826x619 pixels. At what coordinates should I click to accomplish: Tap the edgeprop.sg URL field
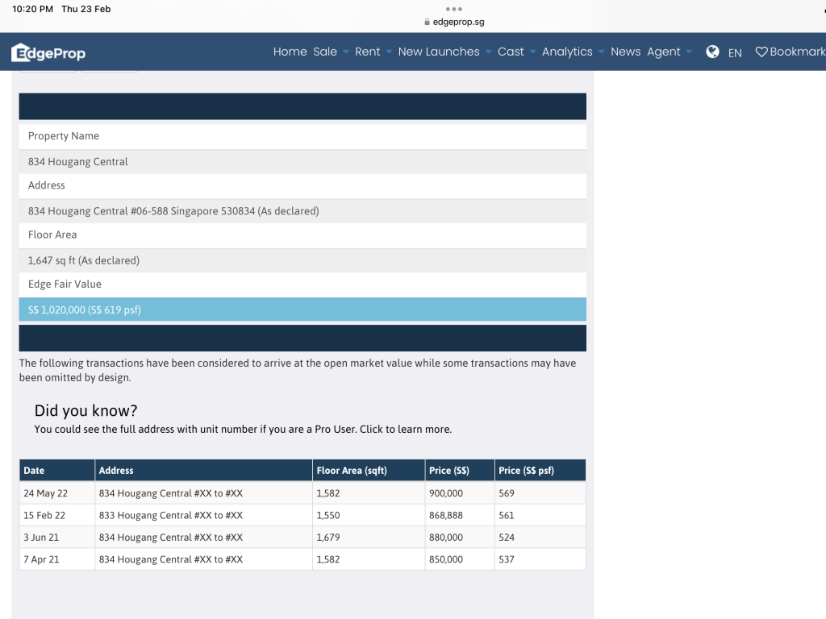458,23
